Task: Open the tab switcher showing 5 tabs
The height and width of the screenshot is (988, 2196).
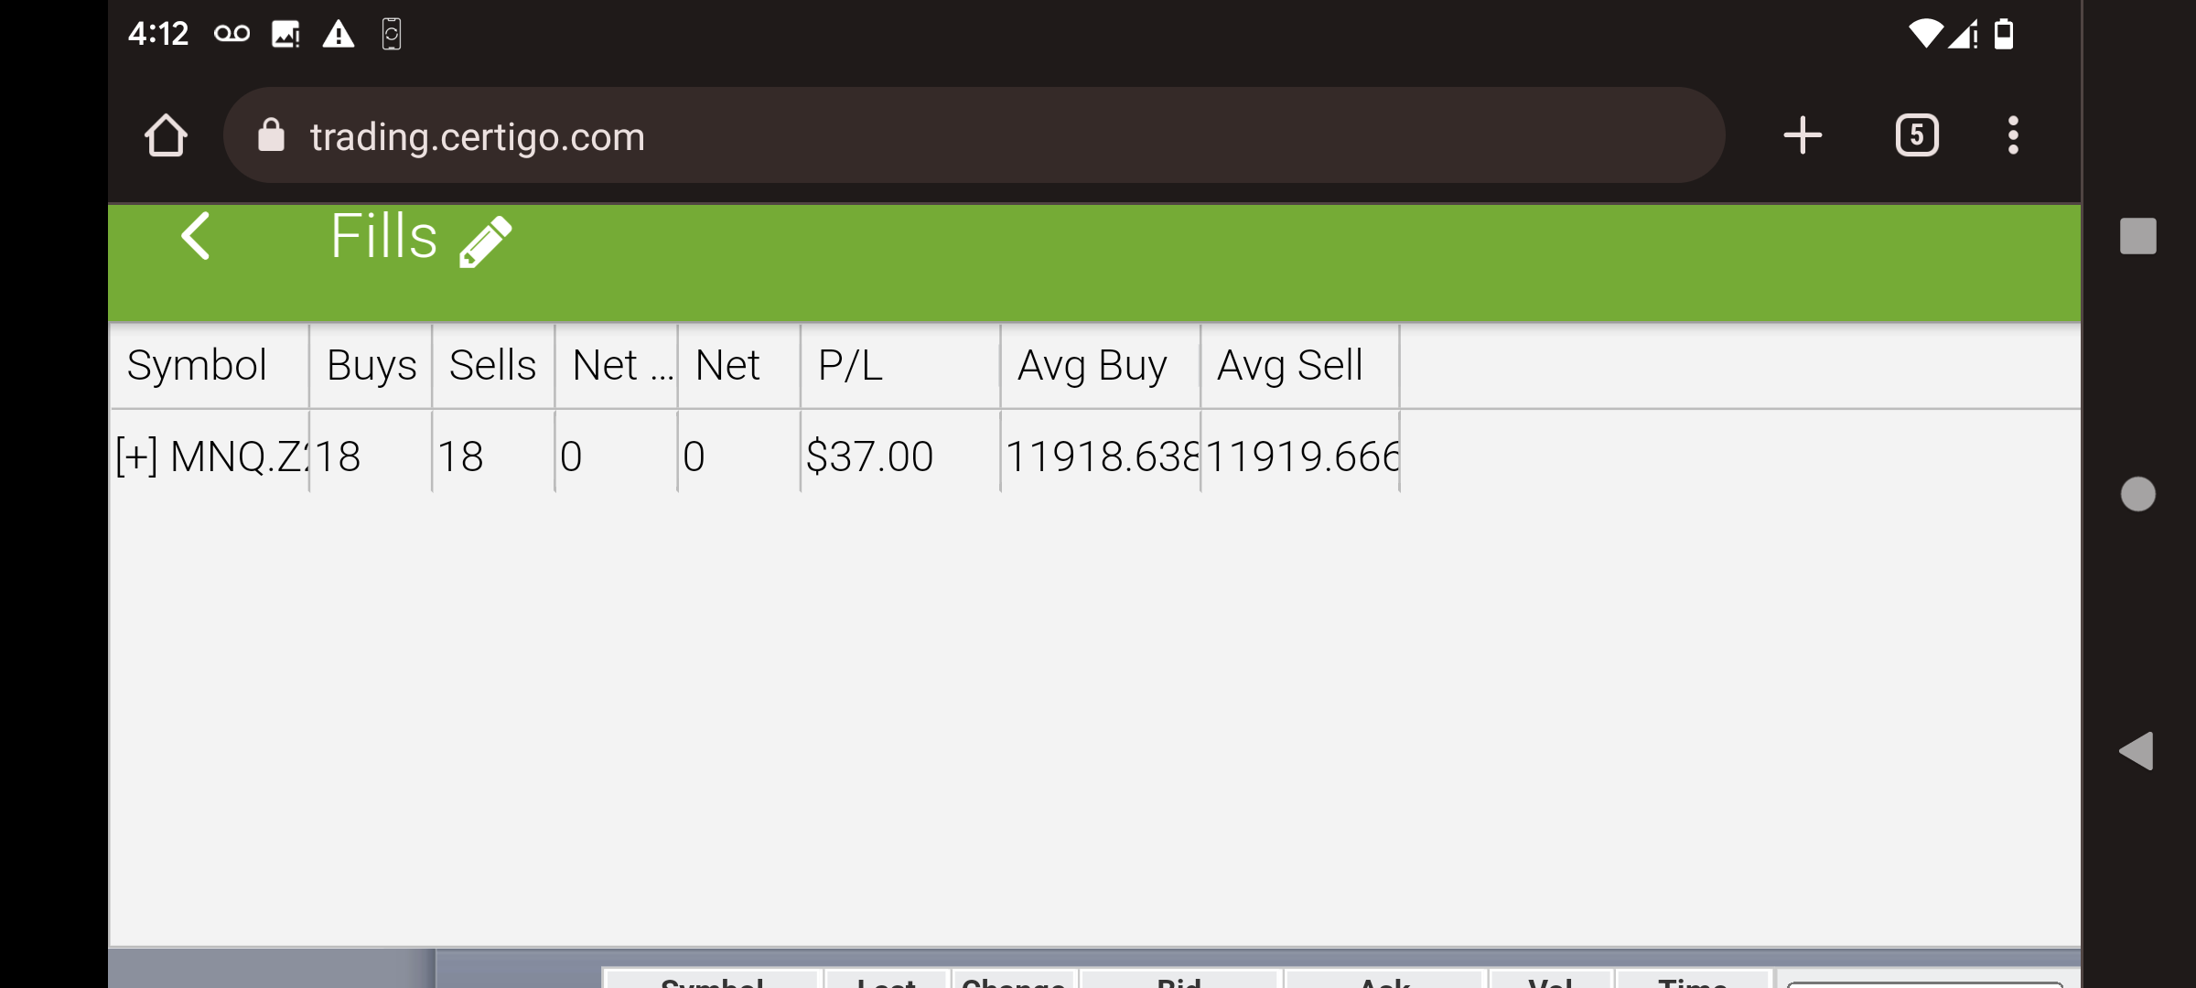Action: tap(1917, 135)
